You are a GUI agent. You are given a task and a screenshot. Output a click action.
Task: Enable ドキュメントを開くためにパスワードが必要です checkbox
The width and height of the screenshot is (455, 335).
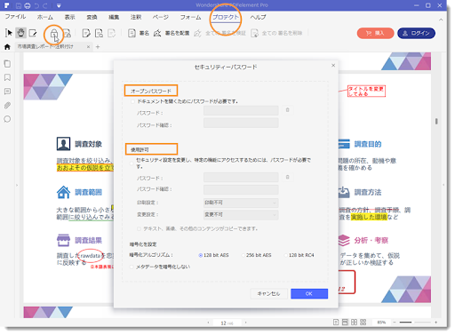(132, 101)
